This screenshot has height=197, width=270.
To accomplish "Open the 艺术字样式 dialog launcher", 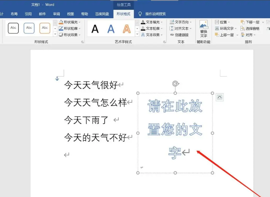I will pos(165,42).
